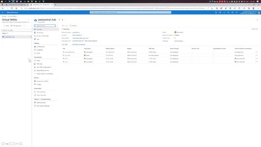Collapse the resource menu sidebar
Image resolution: width=261 pixels, height=147 pixels.
coord(58,26)
